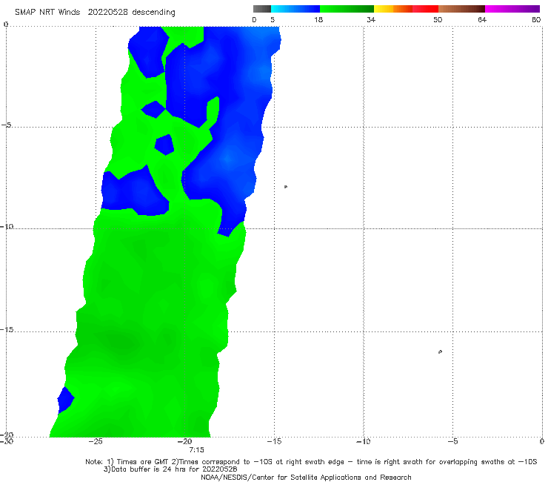The image size is (548, 482).
Task: Click the light blue segment of the color bar
Action: [x=295, y=9]
